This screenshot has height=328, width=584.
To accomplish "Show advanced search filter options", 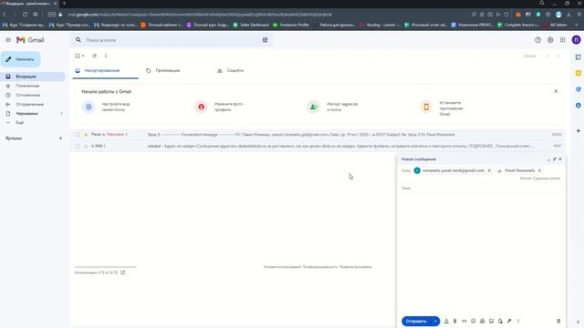I will 265,40.
